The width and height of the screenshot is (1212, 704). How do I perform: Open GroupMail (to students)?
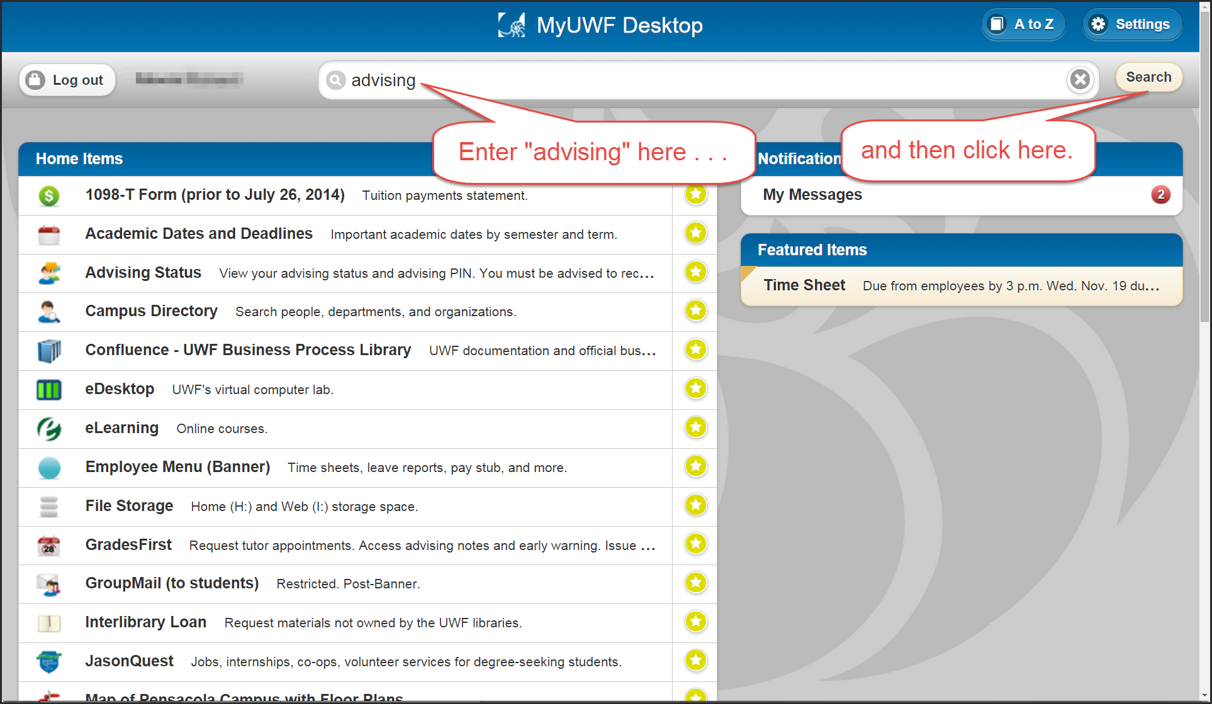coord(172,583)
